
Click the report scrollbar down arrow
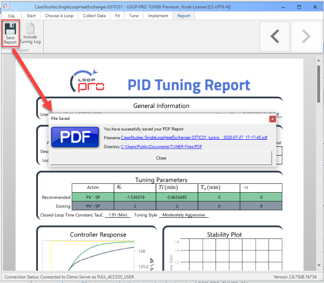[319, 265]
